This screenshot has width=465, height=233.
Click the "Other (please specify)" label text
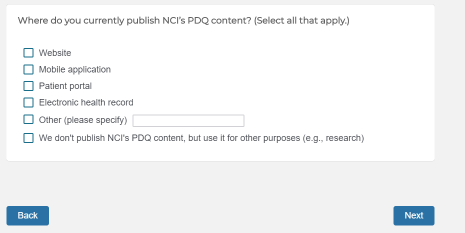(83, 120)
